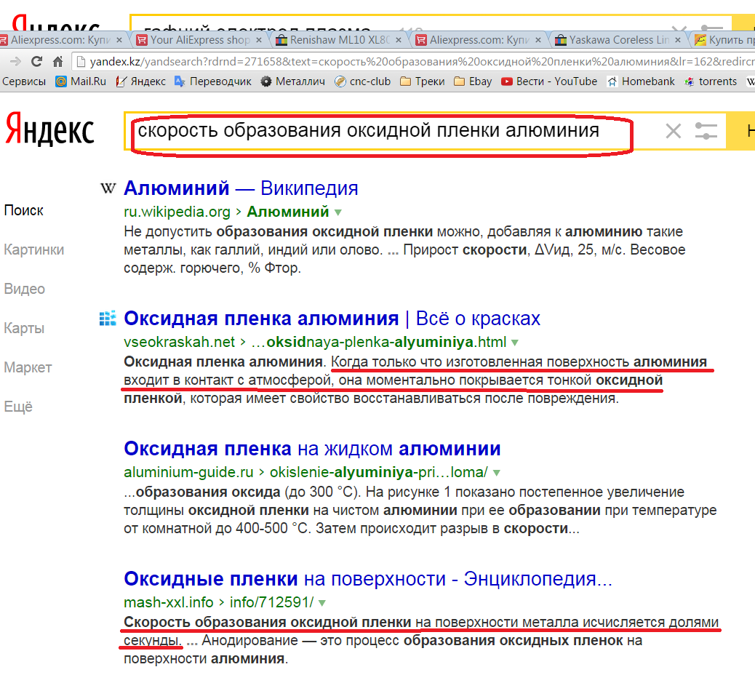Switch to the Your AliExpress shop tab
This screenshot has height=683, width=755.
pos(200,40)
